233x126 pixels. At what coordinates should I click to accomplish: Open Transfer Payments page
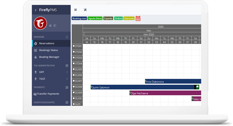click(x=48, y=94)
